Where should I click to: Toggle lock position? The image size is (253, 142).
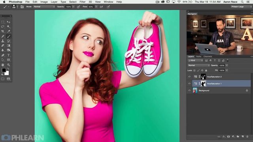click(202, 70)
